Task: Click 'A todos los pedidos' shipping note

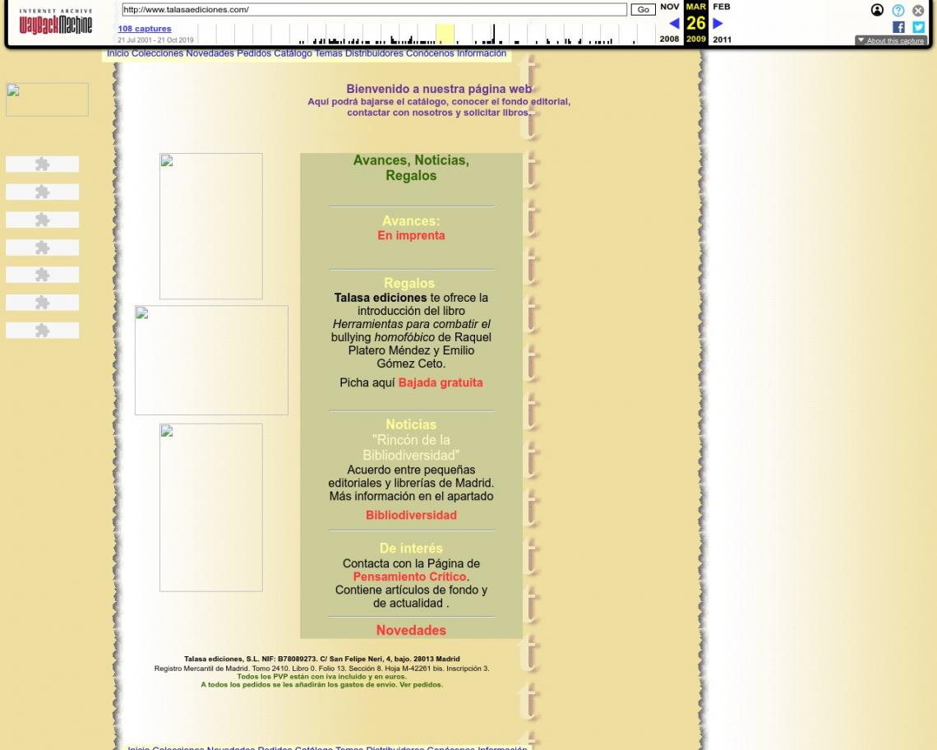Action: click(322, 685)
